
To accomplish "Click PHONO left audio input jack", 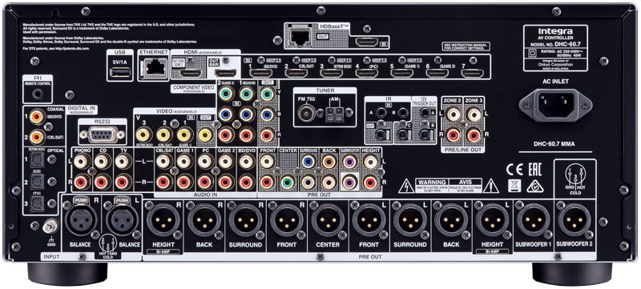I will 82,162.
